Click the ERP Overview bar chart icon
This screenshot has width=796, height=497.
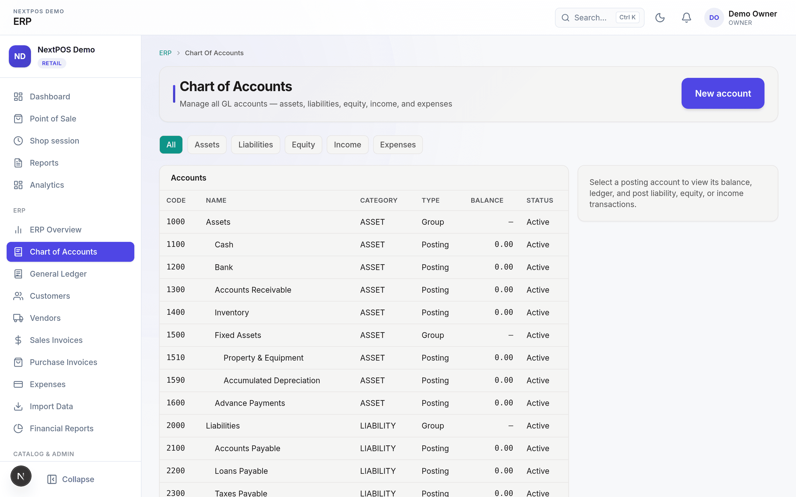click(x=18, y=230)
